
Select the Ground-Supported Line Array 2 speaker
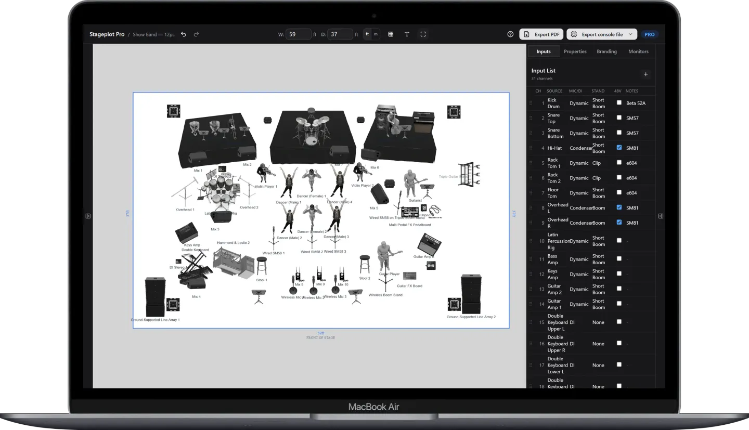pos(471,294)
